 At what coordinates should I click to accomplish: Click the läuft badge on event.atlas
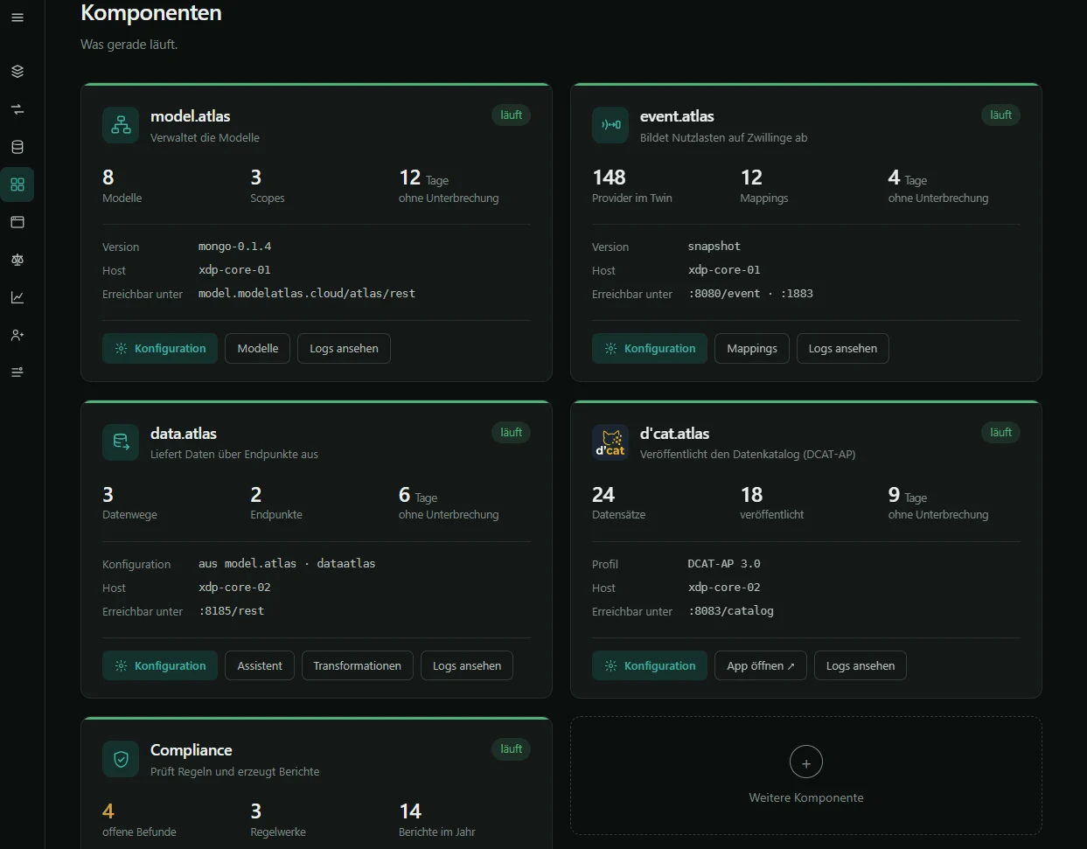(1000, 115)
